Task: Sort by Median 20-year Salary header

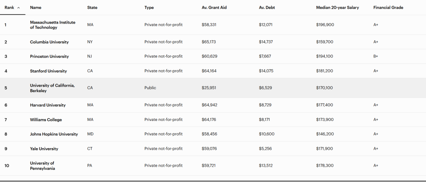Action: click(x=337, y=7)
